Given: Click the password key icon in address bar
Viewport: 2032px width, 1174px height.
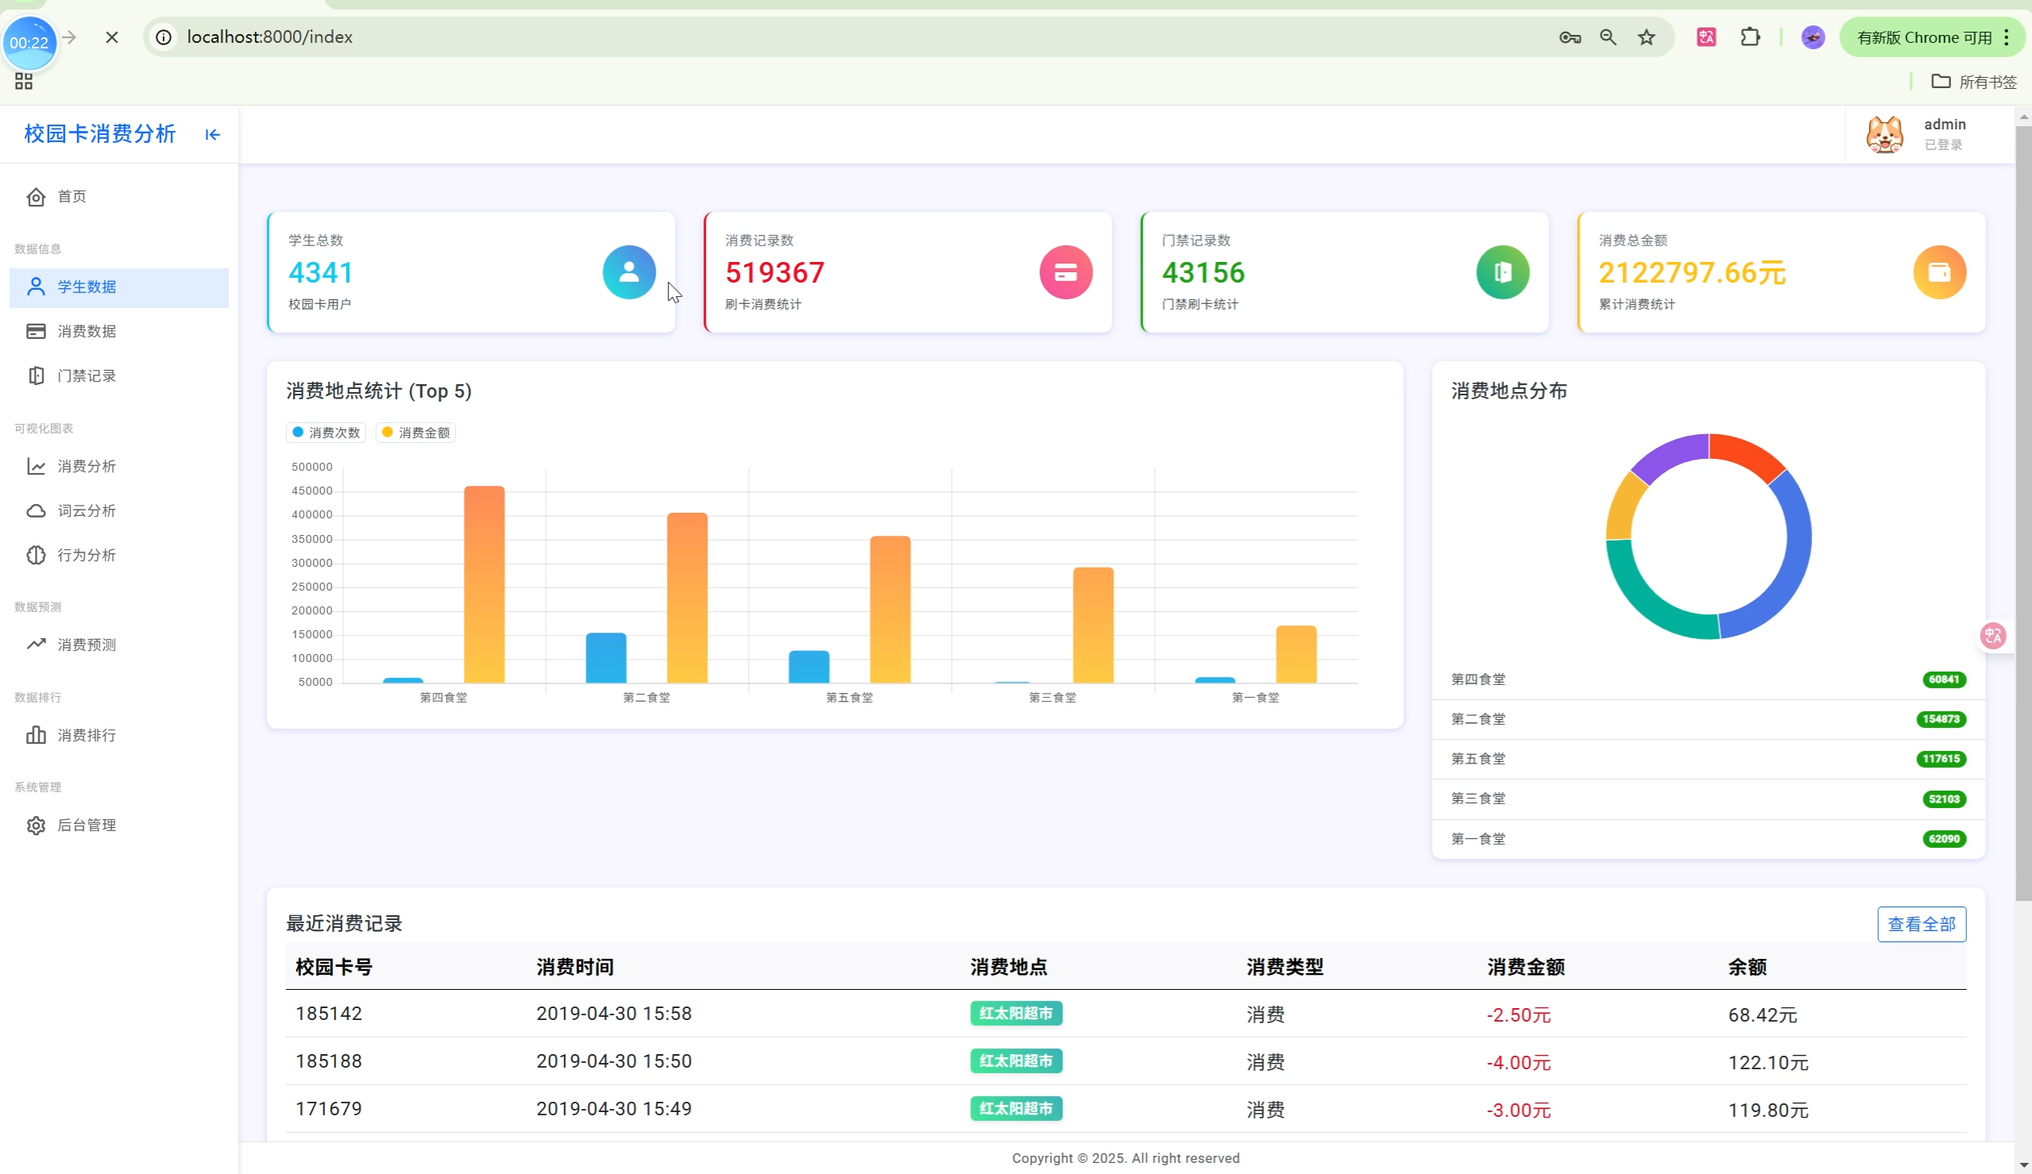Looking at the screenshot, I should (x=1569, y=37).
